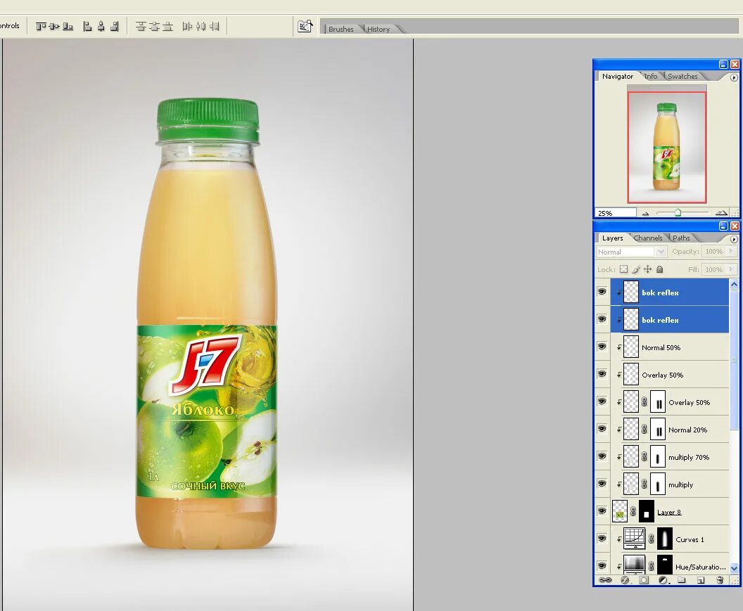Click the Distribute right edges icon

click(x=215, y=27)
